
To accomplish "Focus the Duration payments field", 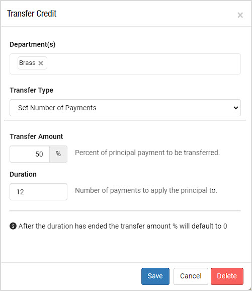I will 38,192.
